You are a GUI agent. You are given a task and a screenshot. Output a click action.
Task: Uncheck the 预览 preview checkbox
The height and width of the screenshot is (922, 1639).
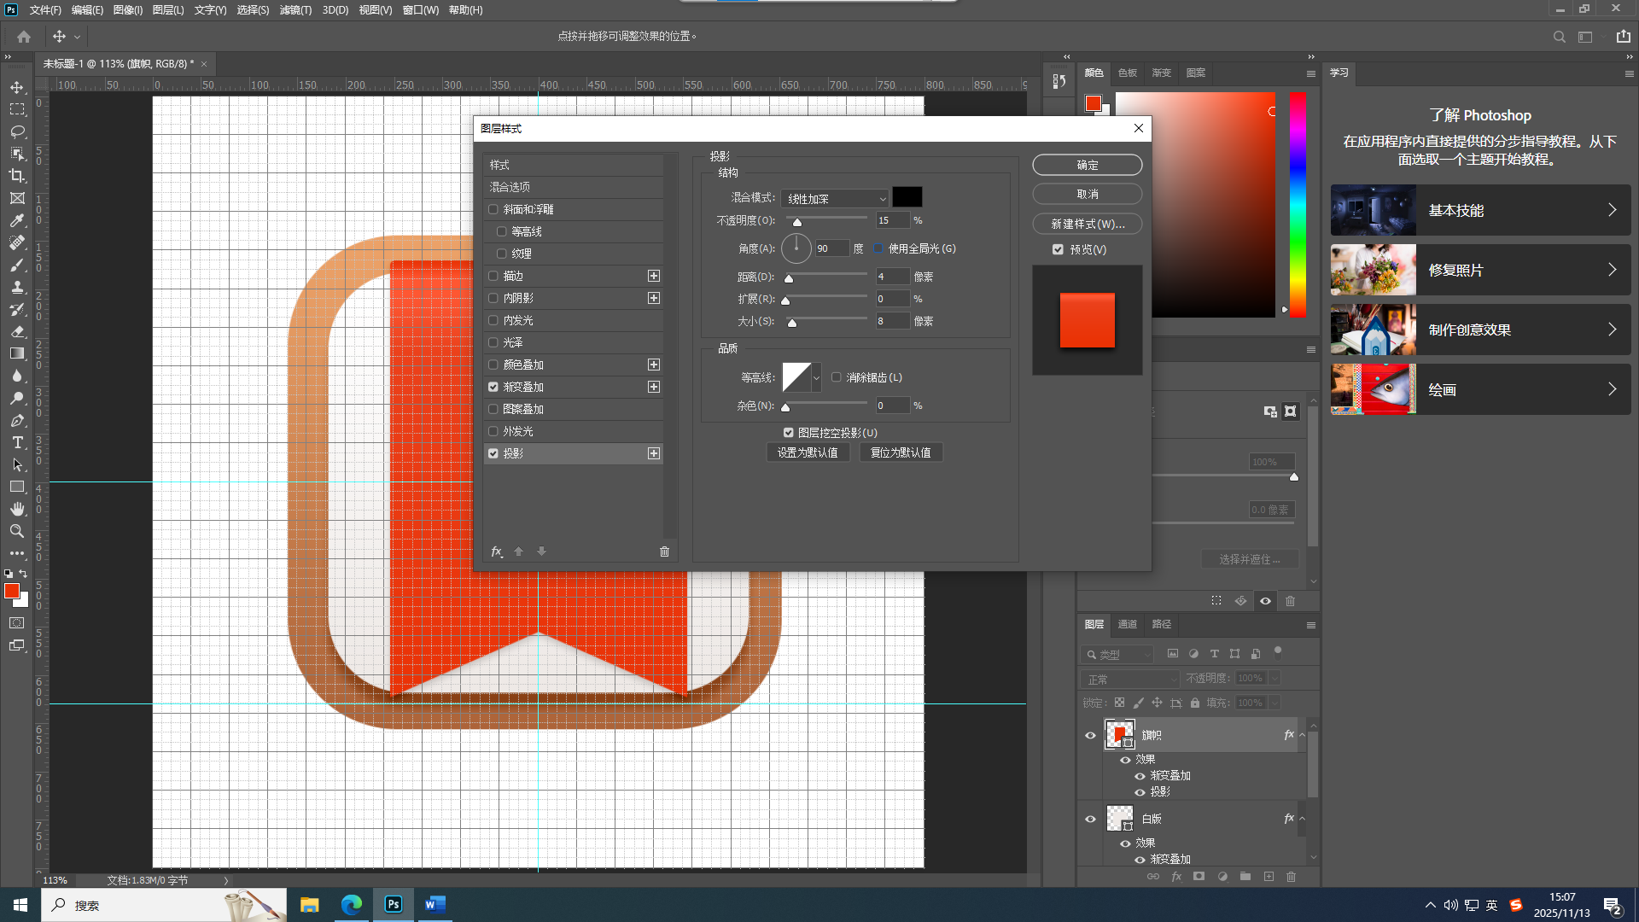1058,249
